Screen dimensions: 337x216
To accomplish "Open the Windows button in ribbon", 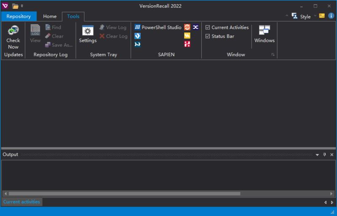I will tap(265, 34).
